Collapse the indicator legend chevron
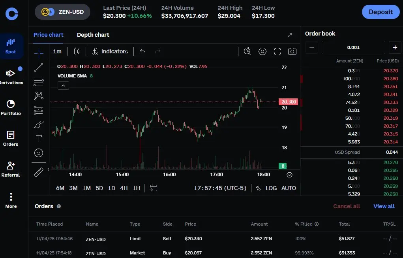This screenshot has height=258, width=403. [63, 86]
